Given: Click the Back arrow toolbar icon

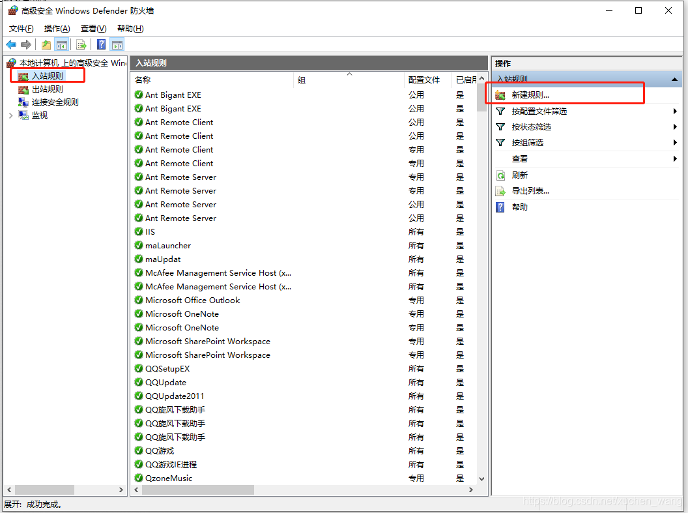Looking at the screenshot, I should tap(11, 45).
